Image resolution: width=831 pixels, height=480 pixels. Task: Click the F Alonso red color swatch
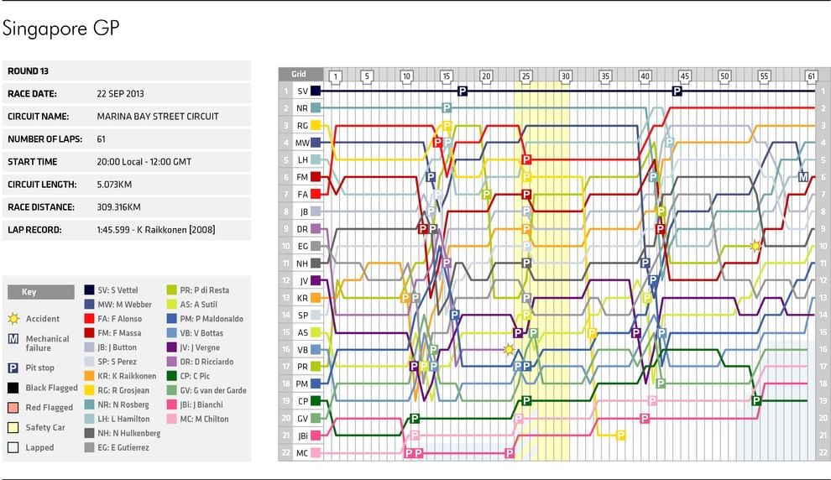[x=90, y=319]
